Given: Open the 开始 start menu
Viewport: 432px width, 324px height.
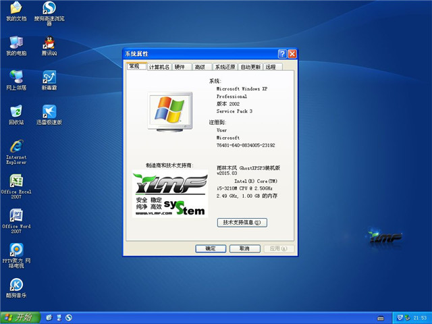Looking at the screenshot, I should 20,318.
